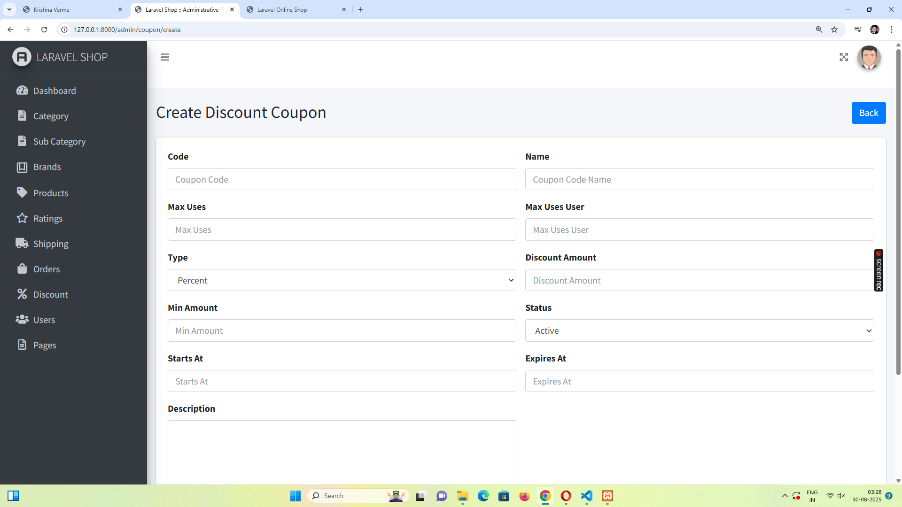
Task: Switch to the Laravel Online Shop tab
Action: pyautogui.click(x=296, y=9)
